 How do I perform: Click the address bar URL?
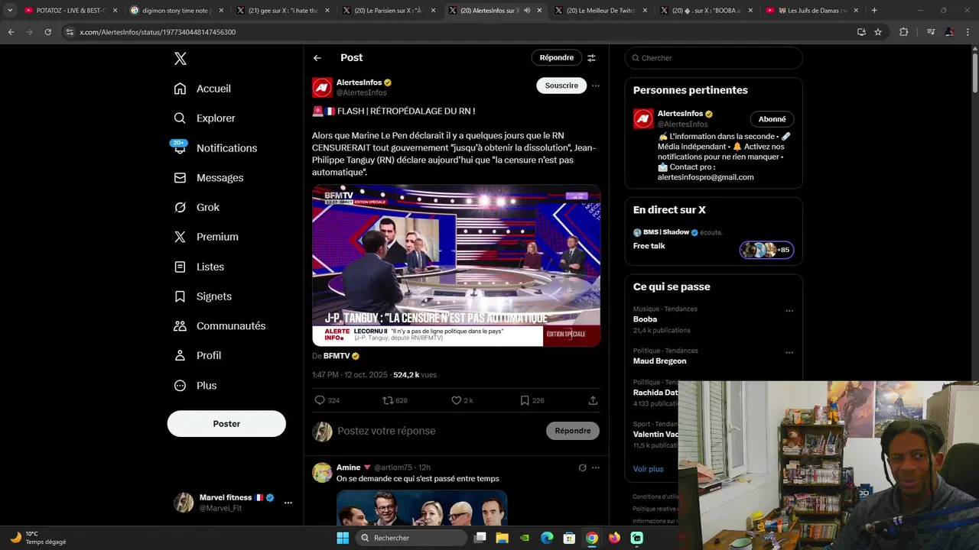[x=158, y=32]
